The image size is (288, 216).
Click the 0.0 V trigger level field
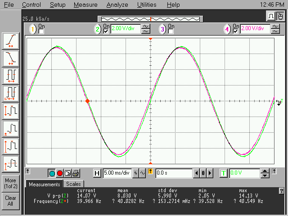(x=245, y=173)
